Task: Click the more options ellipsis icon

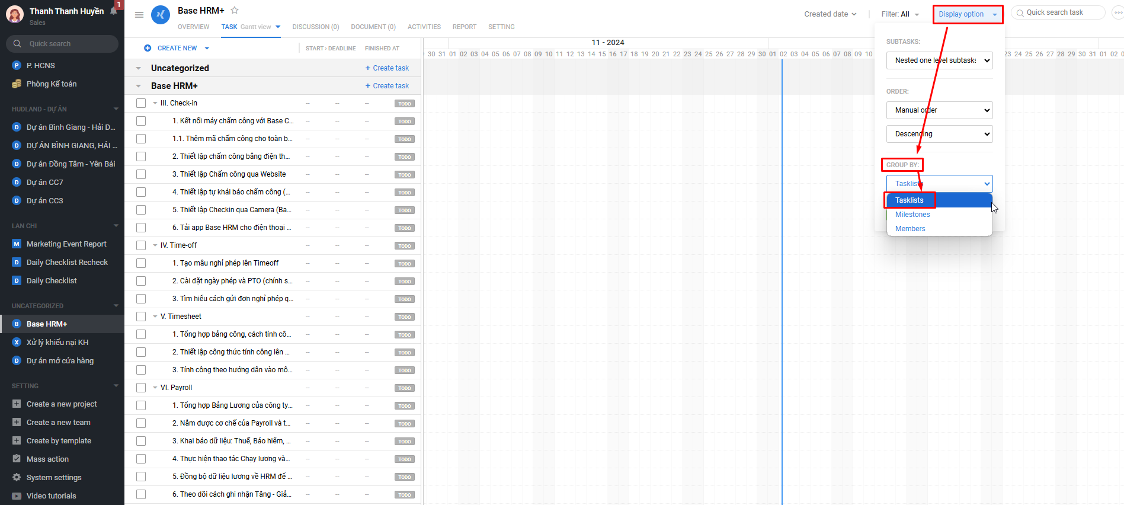Action: (x=1117, y=12)
